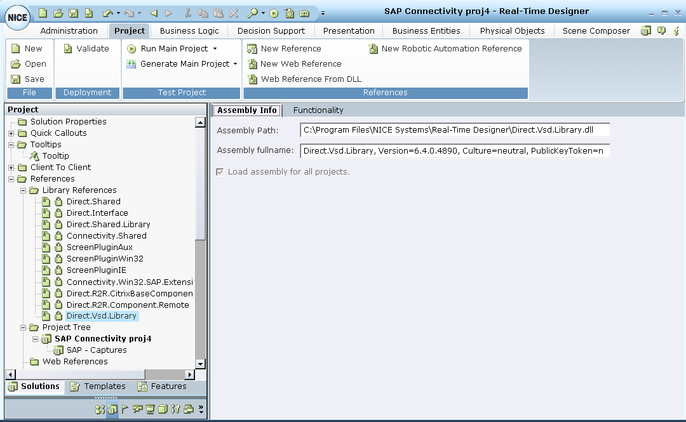
Task: Click the Save diskette icon in quick toolbar
Action: coord(74,13)
